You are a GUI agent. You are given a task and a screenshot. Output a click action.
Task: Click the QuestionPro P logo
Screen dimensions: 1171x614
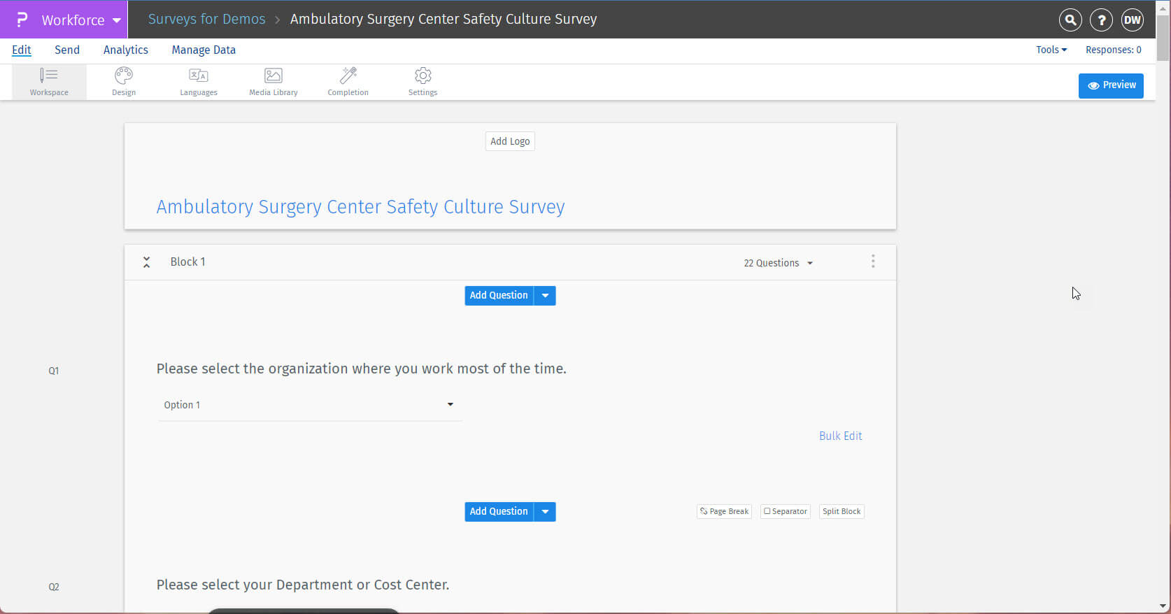click(22, 20)
